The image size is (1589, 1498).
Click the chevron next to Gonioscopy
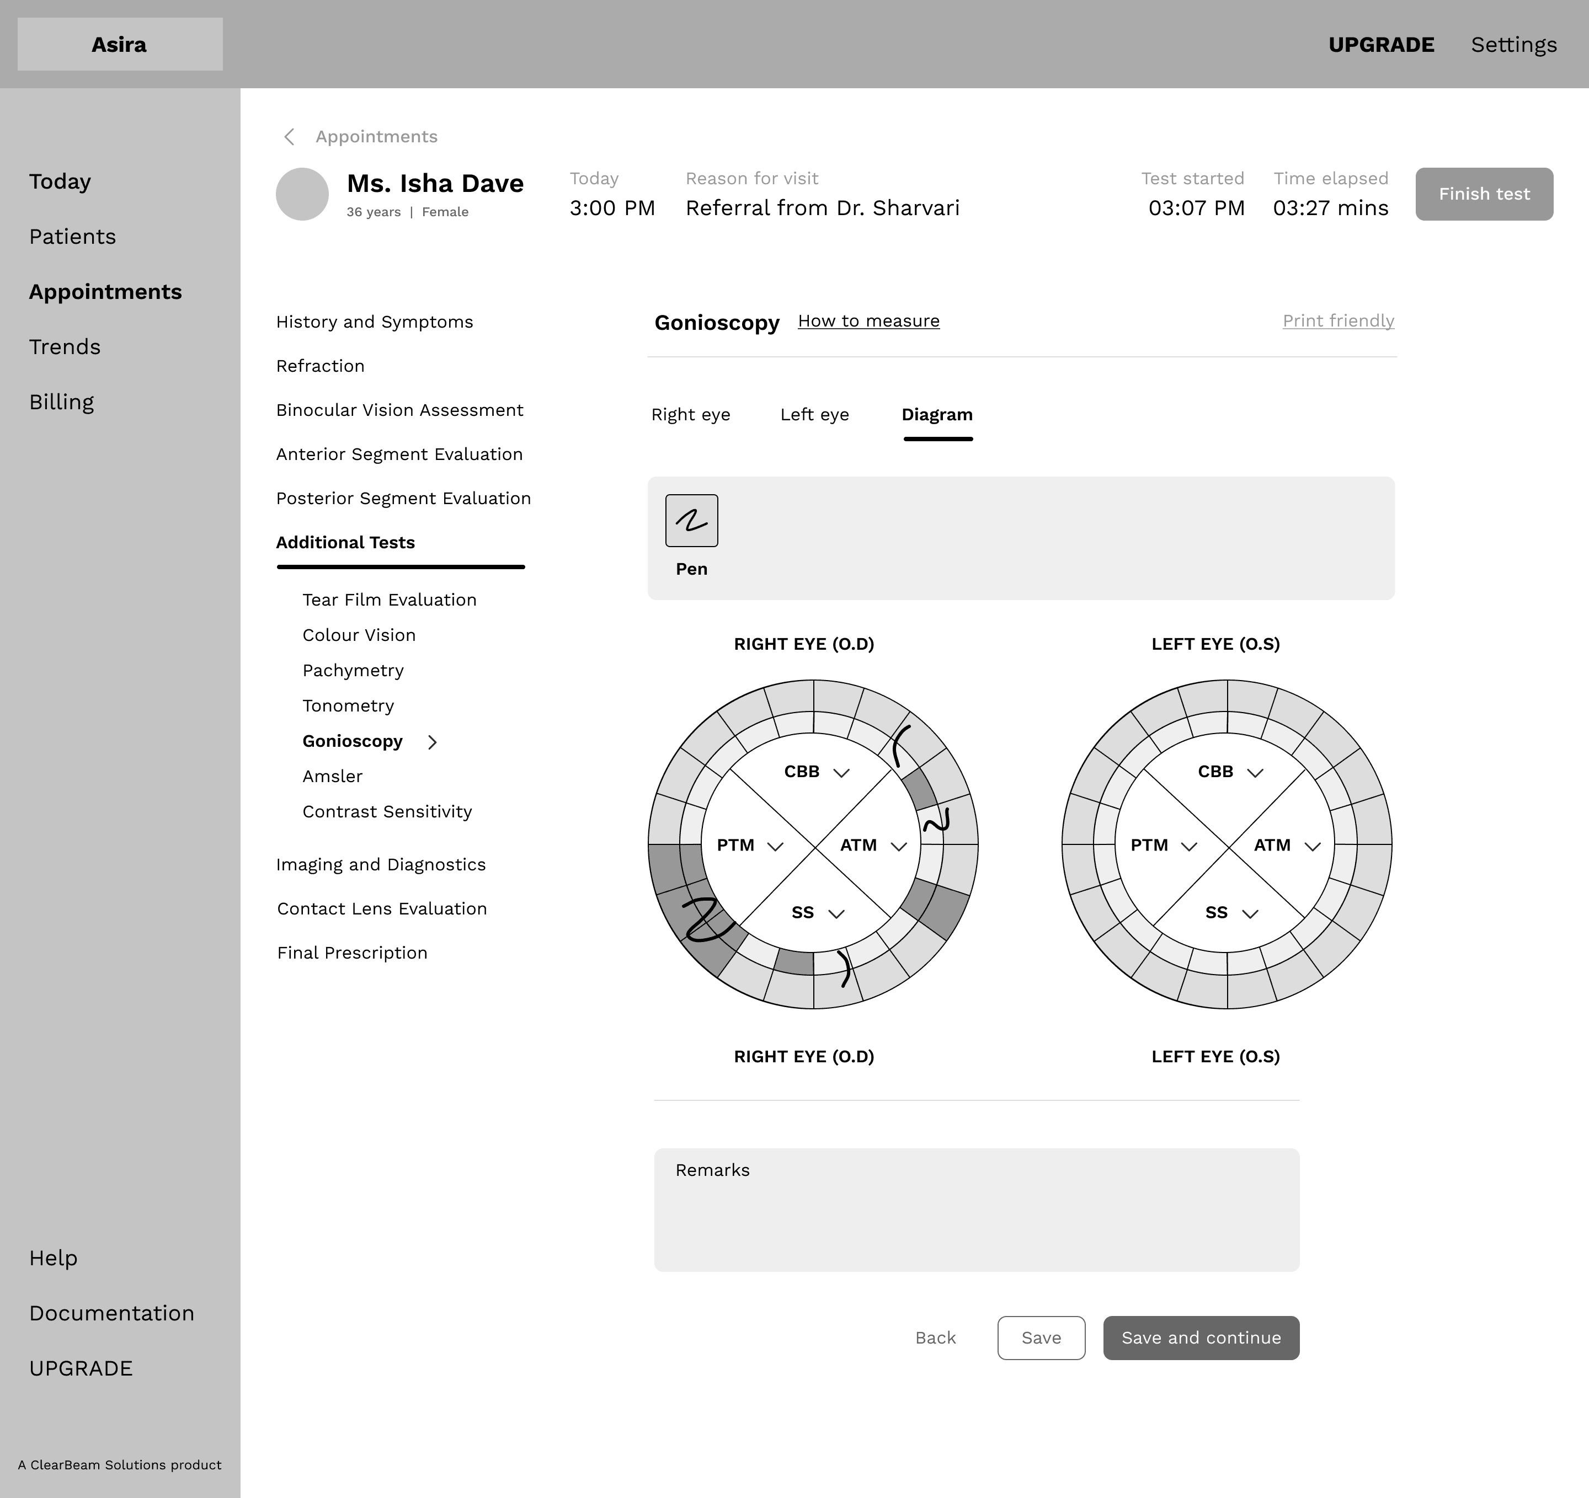433,742
